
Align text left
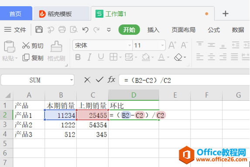(x=200, y=57)
